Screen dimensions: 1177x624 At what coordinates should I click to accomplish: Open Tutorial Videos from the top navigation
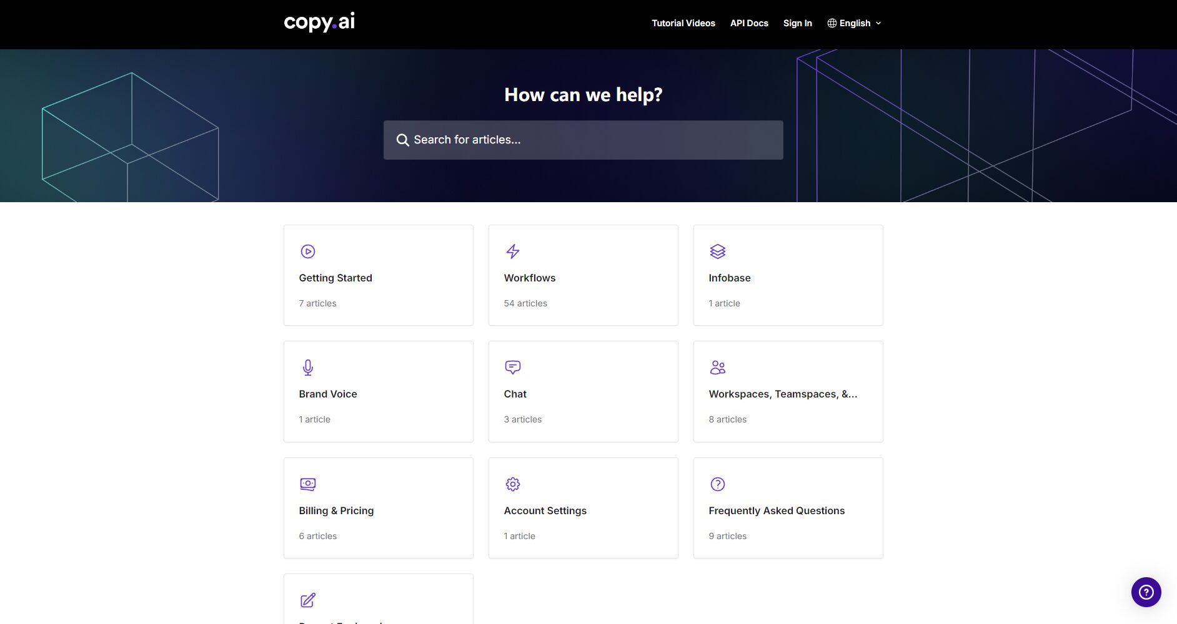[x=683, y=23]
